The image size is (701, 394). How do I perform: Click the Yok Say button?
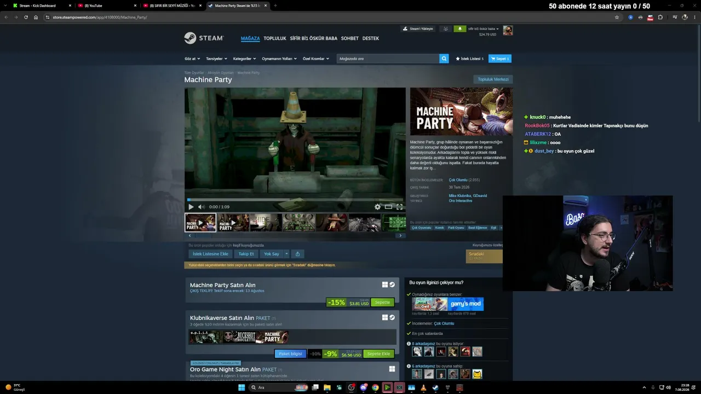[272, 254]
